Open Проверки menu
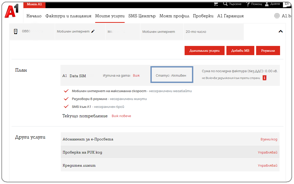 pos(203,16)
